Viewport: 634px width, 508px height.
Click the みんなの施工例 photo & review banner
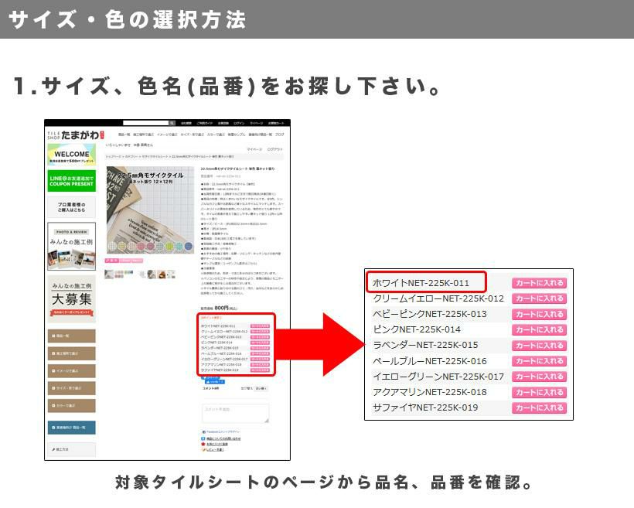[x=71, y=246]
